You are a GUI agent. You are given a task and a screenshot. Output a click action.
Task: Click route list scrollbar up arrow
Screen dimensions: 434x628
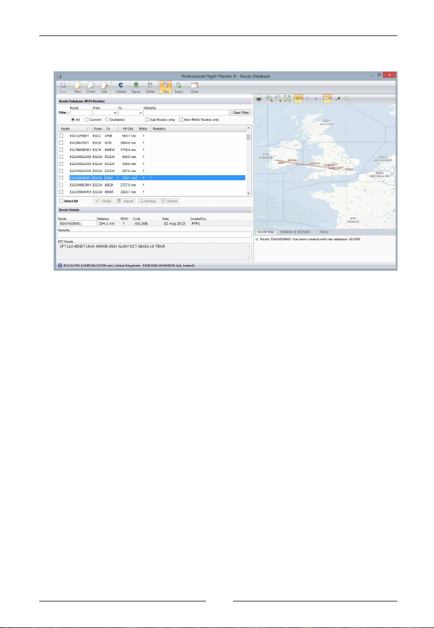tap(249, 128)
